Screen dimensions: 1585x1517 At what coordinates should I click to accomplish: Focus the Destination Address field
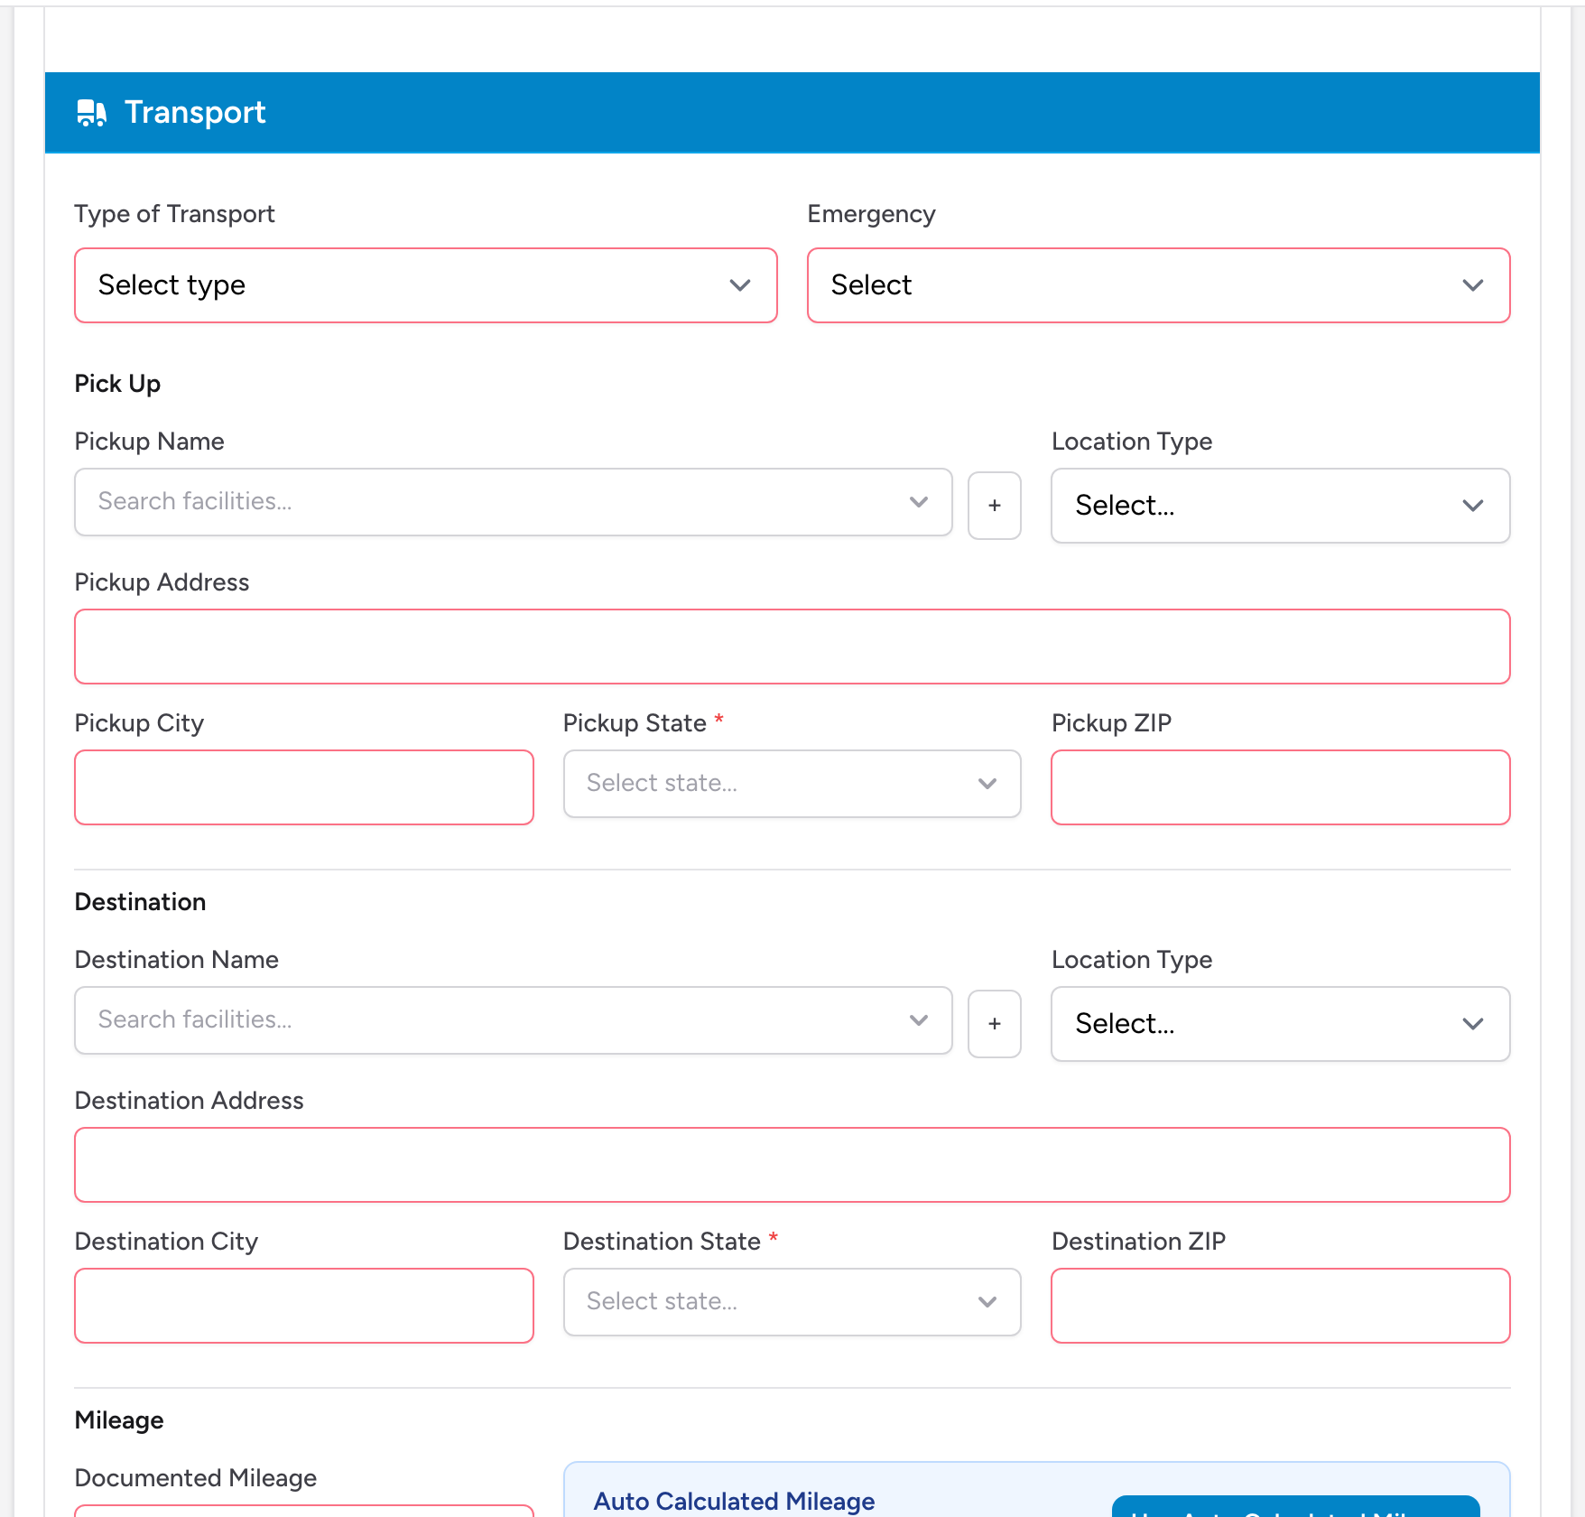(792, 1165)
